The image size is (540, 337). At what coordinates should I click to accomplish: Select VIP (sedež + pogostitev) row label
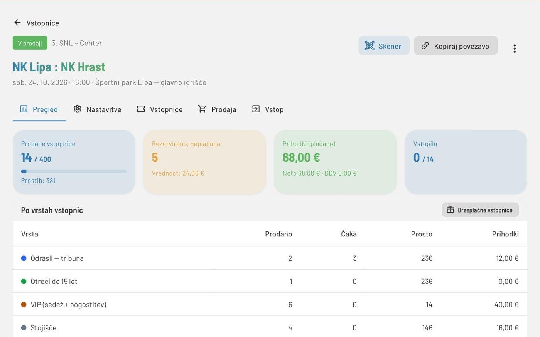69,305
